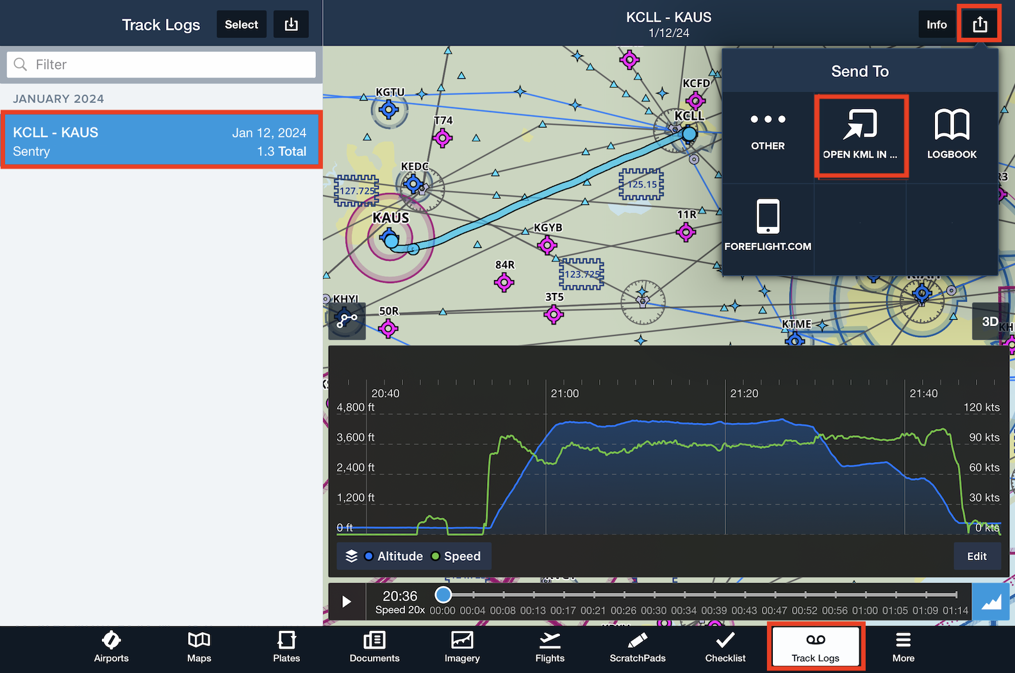Click the 84R airport marker
This screenshot has height=673, width=1015.
pos(504,281)
